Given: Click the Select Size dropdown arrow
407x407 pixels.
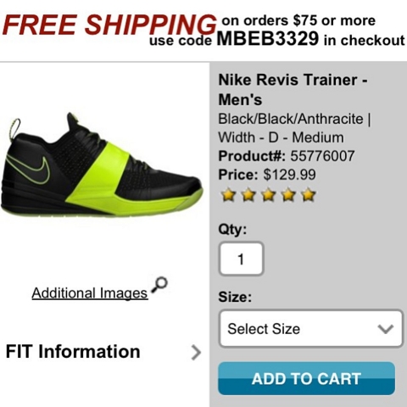Looking at the screenshot, I should pos(386,329).
